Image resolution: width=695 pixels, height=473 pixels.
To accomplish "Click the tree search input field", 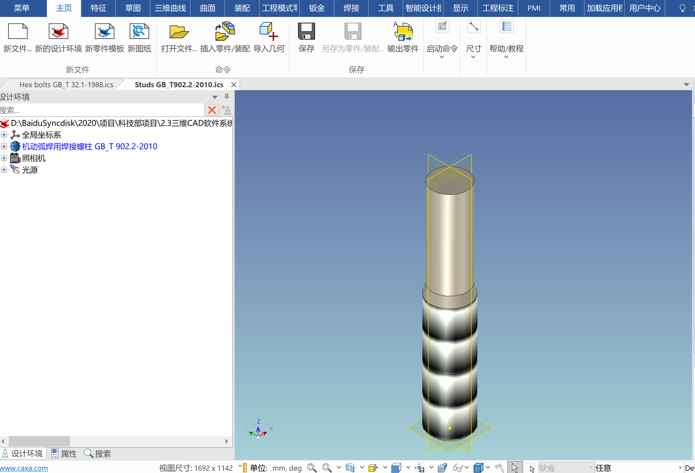I will (x=102, y=110).
